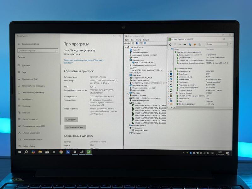
Task: Collapse the Фотокамери node
Action: pos(128,128)
